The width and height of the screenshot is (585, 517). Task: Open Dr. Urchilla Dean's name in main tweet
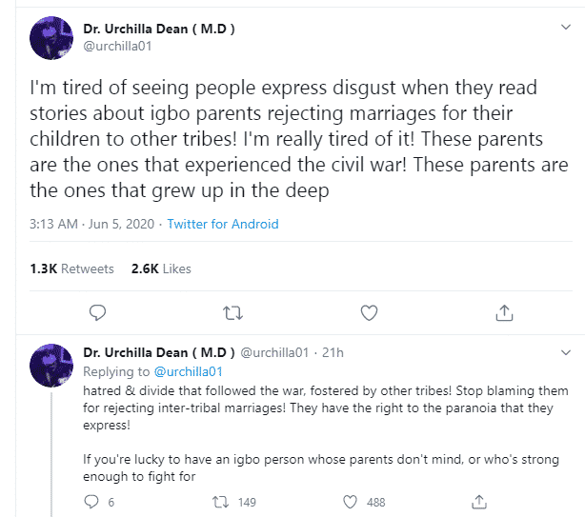tap(159, 29)
